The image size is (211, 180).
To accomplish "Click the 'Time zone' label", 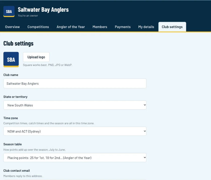I will coord(11,118).
